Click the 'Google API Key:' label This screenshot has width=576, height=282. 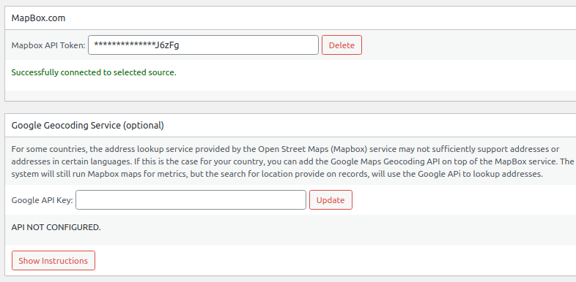point(43,200)
